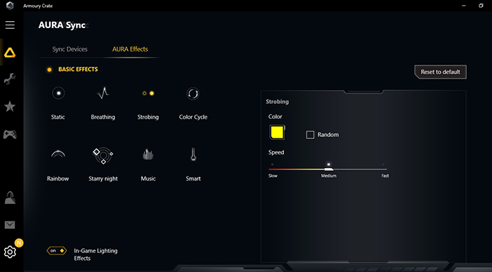Image resolution: width=492 pixels, height=272 pixels.
Task: Expand the hamburger navigation menu
Action: (x=10, y=25)
